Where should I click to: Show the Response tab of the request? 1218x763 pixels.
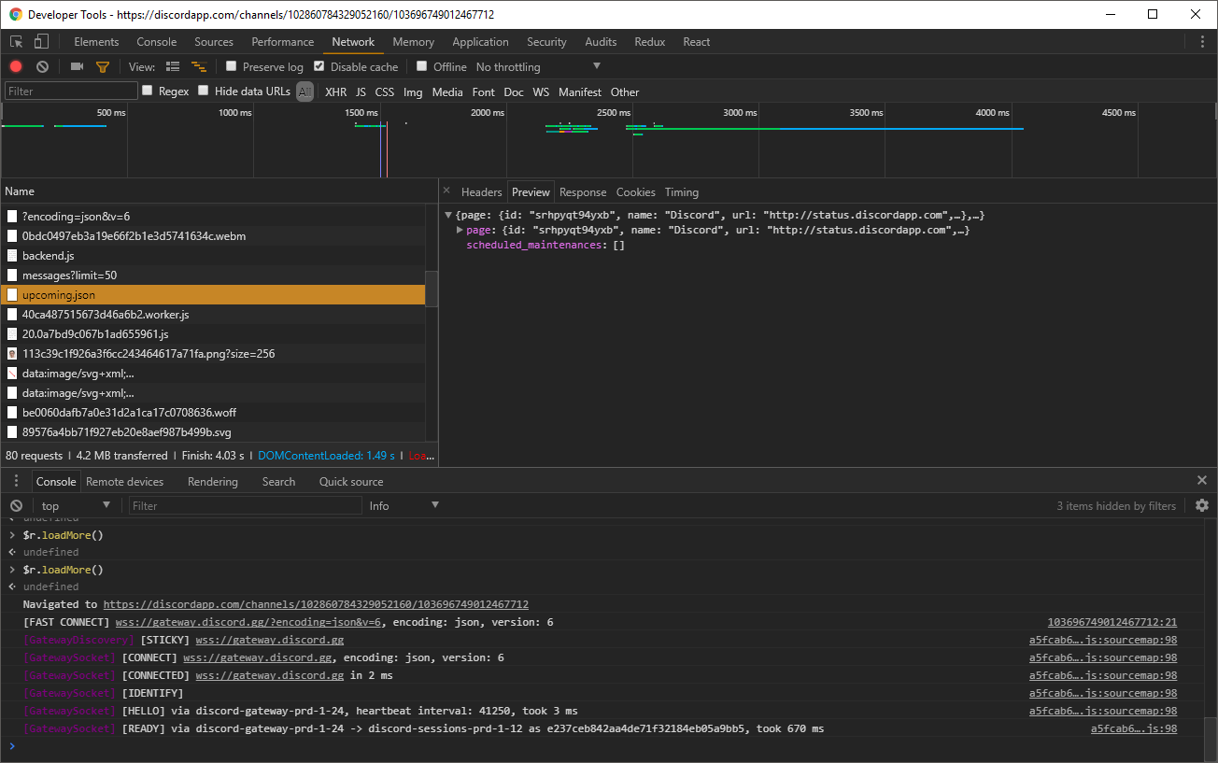583,191
